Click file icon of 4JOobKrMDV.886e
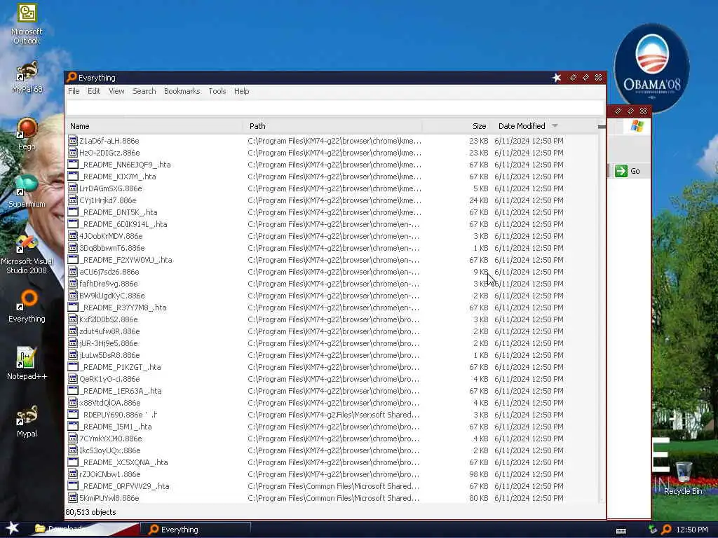 pos(73,235)
